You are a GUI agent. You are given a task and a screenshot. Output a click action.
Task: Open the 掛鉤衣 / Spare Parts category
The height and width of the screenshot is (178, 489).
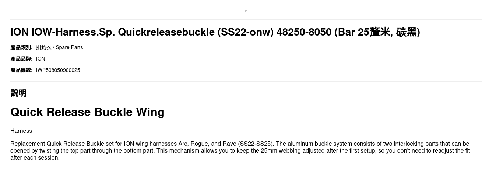point(59,47)
